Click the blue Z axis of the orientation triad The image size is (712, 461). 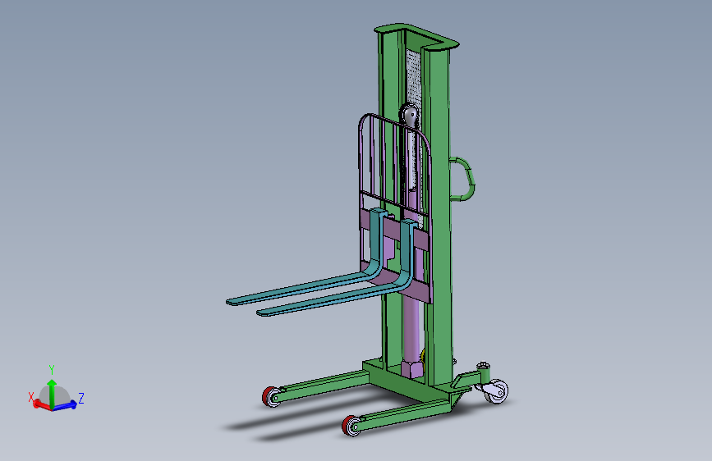click(x=65, y=405)
